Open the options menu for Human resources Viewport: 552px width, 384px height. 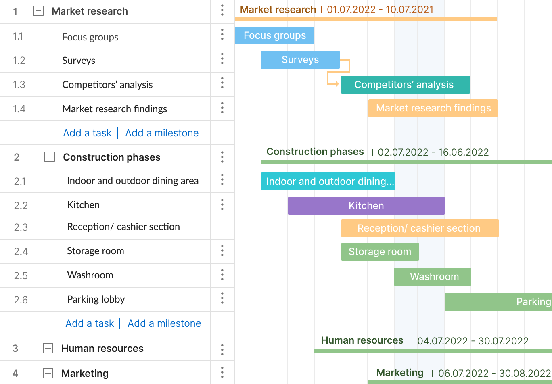click(222, 348)
